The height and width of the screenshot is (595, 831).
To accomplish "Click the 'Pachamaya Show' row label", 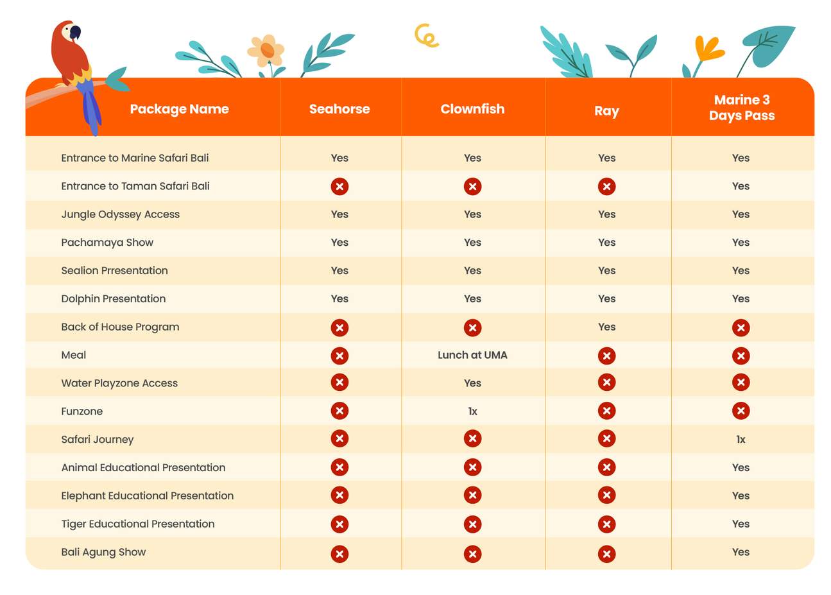I will [x=107, y=243].
